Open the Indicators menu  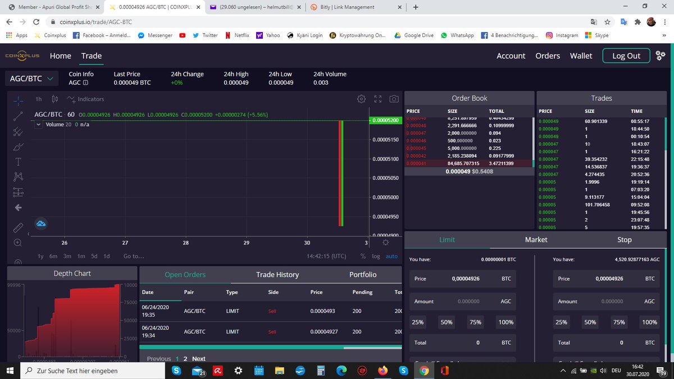coord(85,99)
